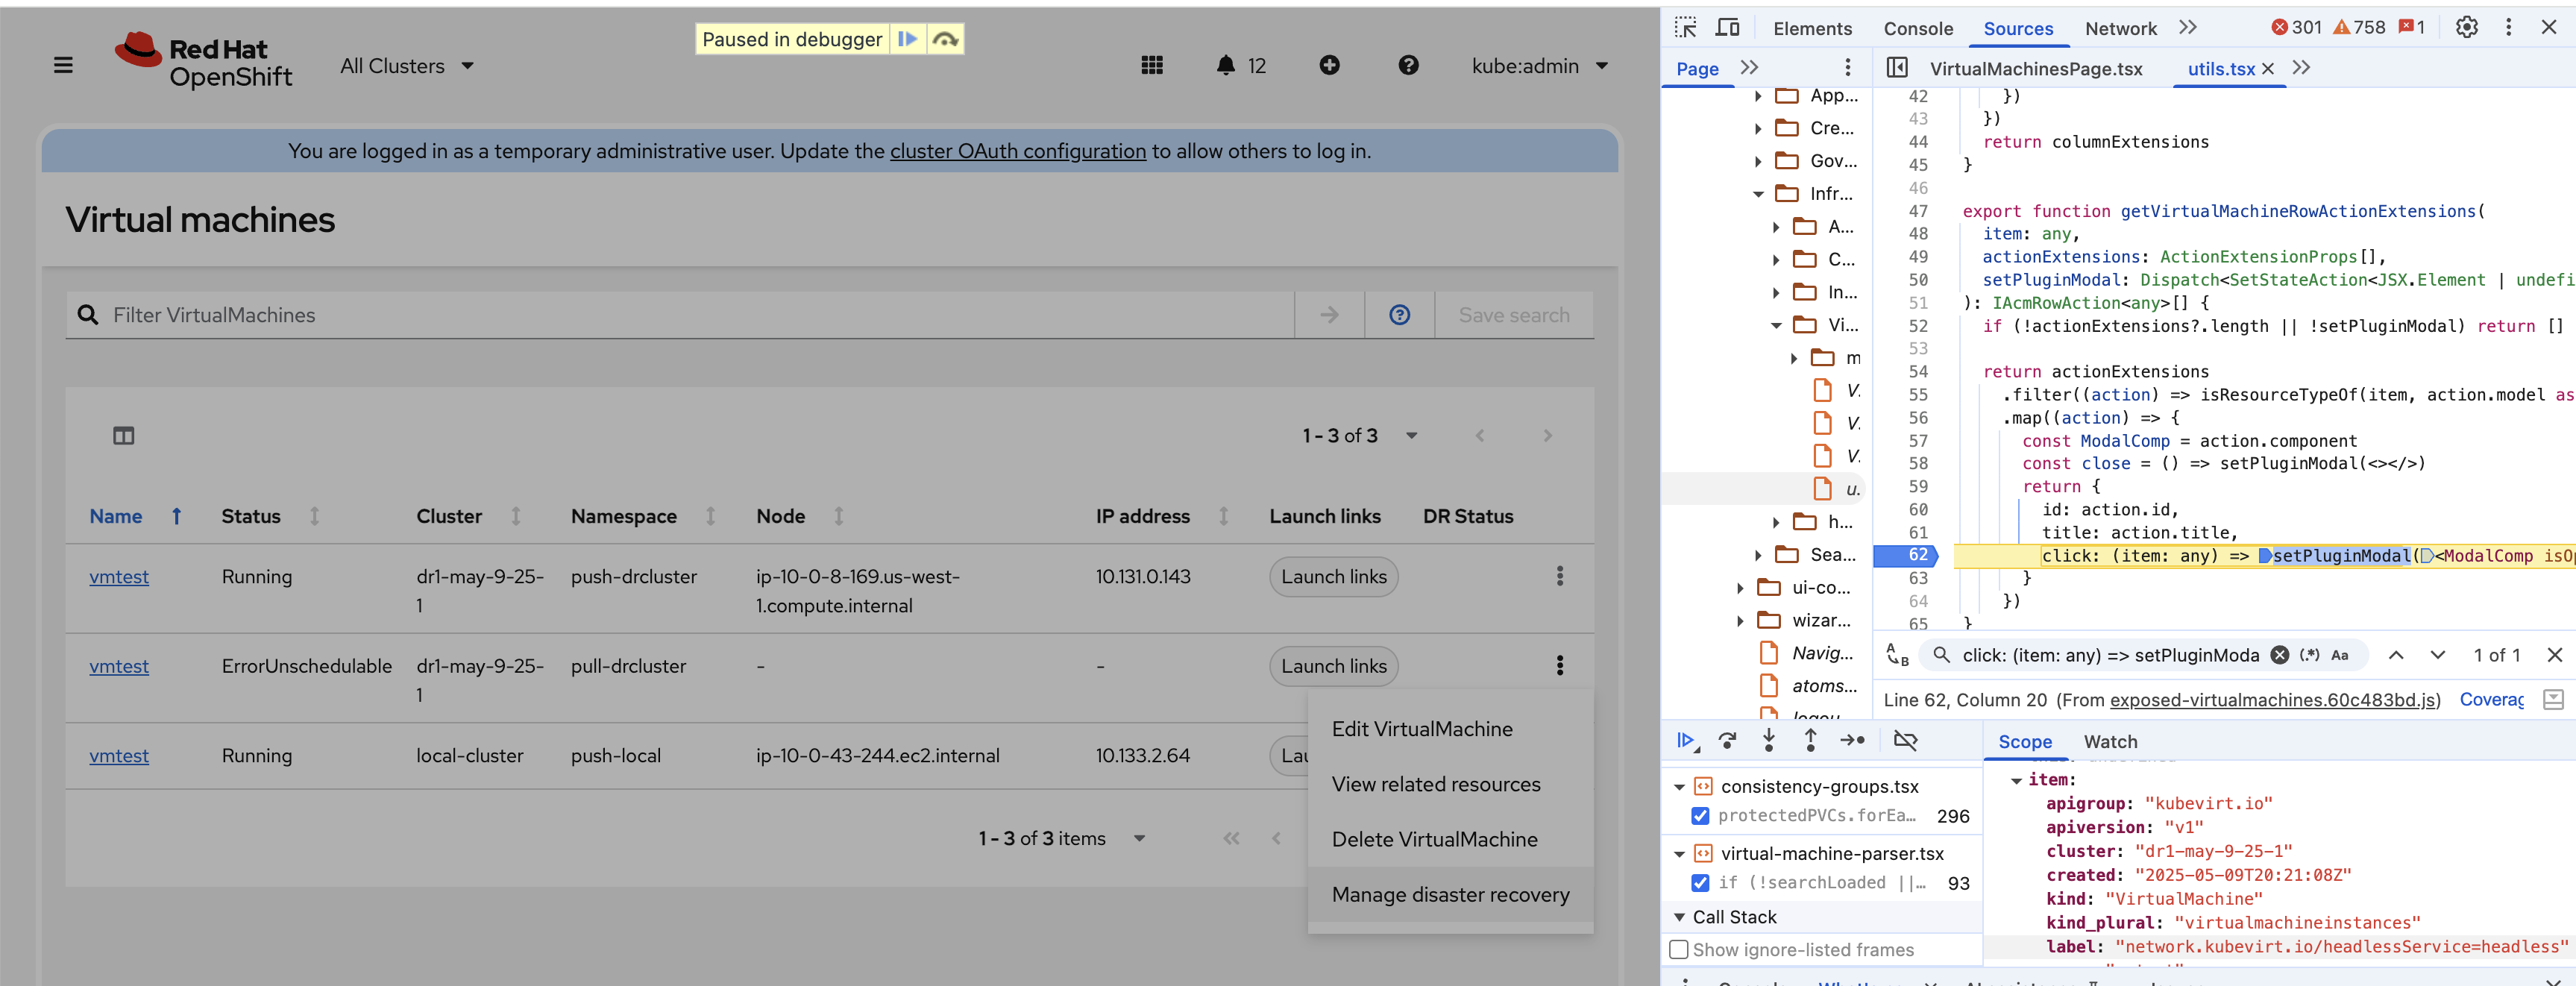2576x986 pixels.
Task: Expand the kube:admin user menu
Action: click(1539, 66)
